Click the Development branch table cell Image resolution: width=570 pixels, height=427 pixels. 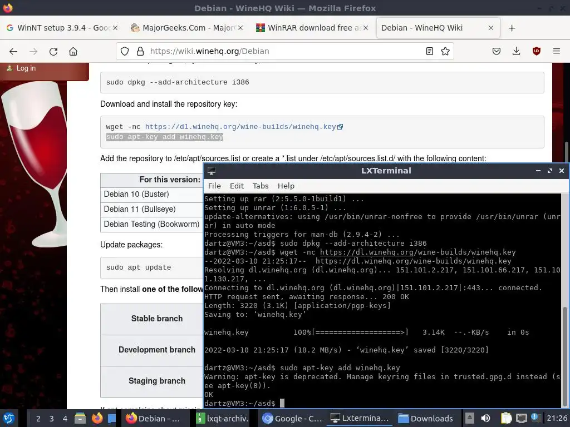151,350
